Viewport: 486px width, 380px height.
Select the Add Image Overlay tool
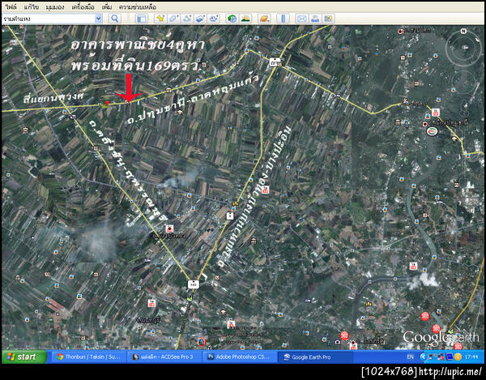(200, 19)
